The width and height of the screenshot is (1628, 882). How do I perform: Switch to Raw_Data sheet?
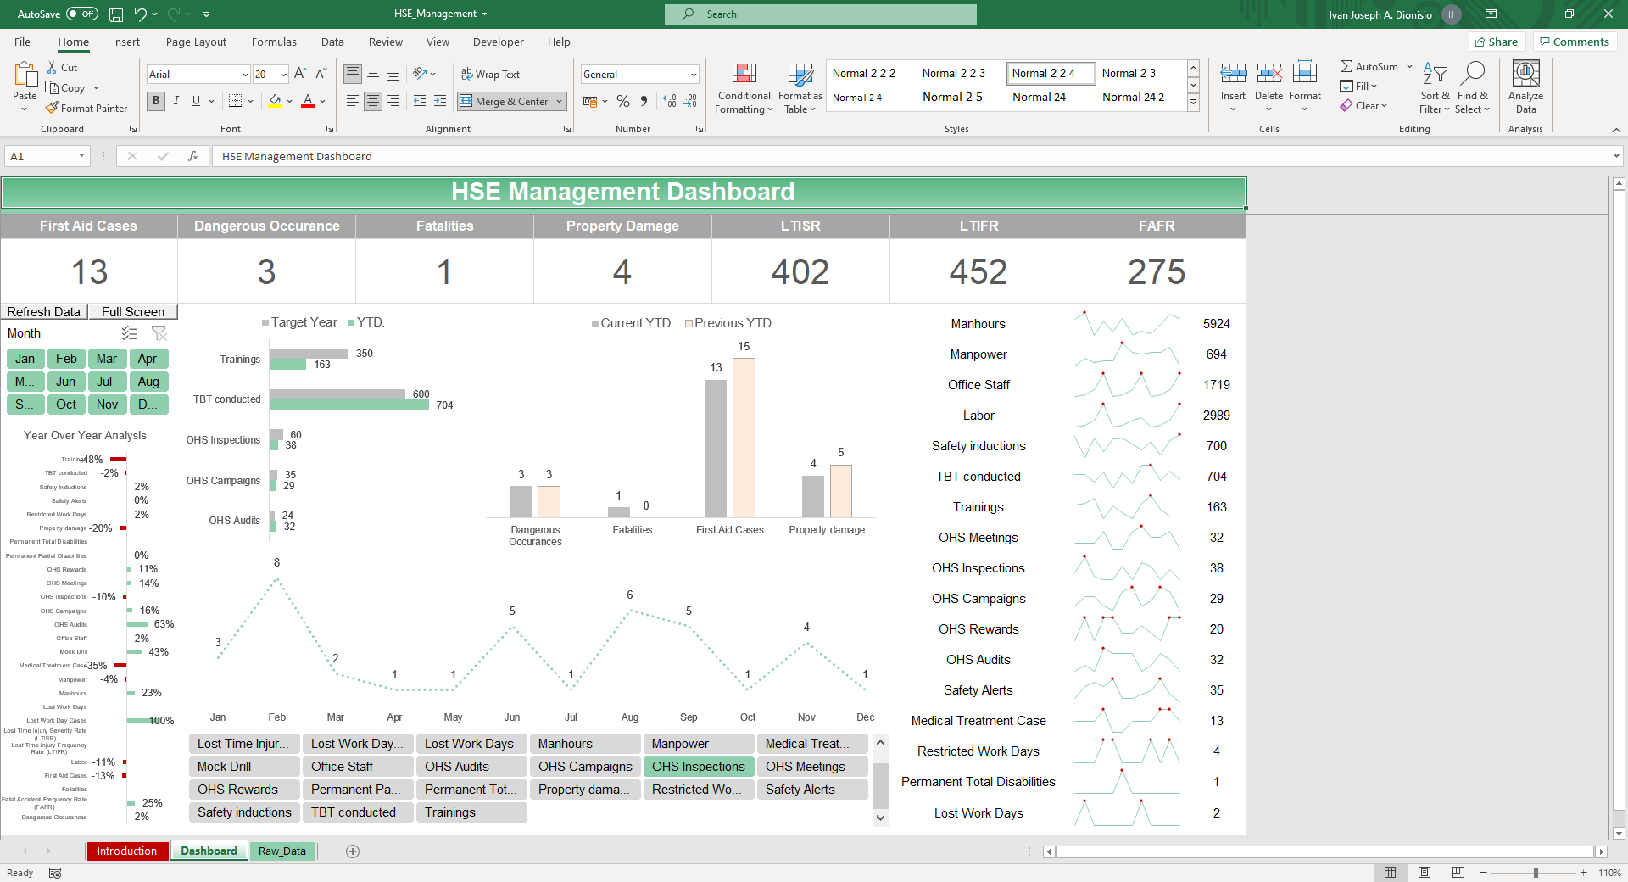pos(282,851)
